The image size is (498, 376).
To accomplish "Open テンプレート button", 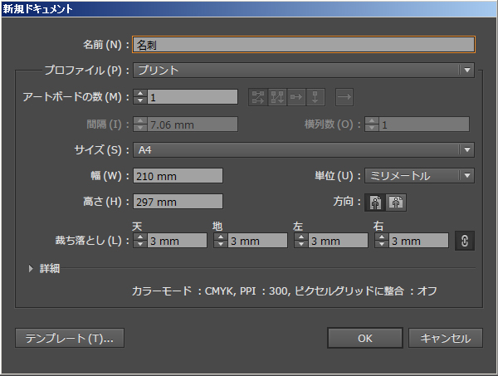I will (x=70, y=338).
